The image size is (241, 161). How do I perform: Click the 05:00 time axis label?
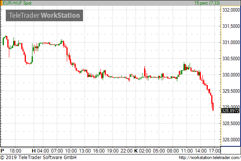[x=159, y=151]
